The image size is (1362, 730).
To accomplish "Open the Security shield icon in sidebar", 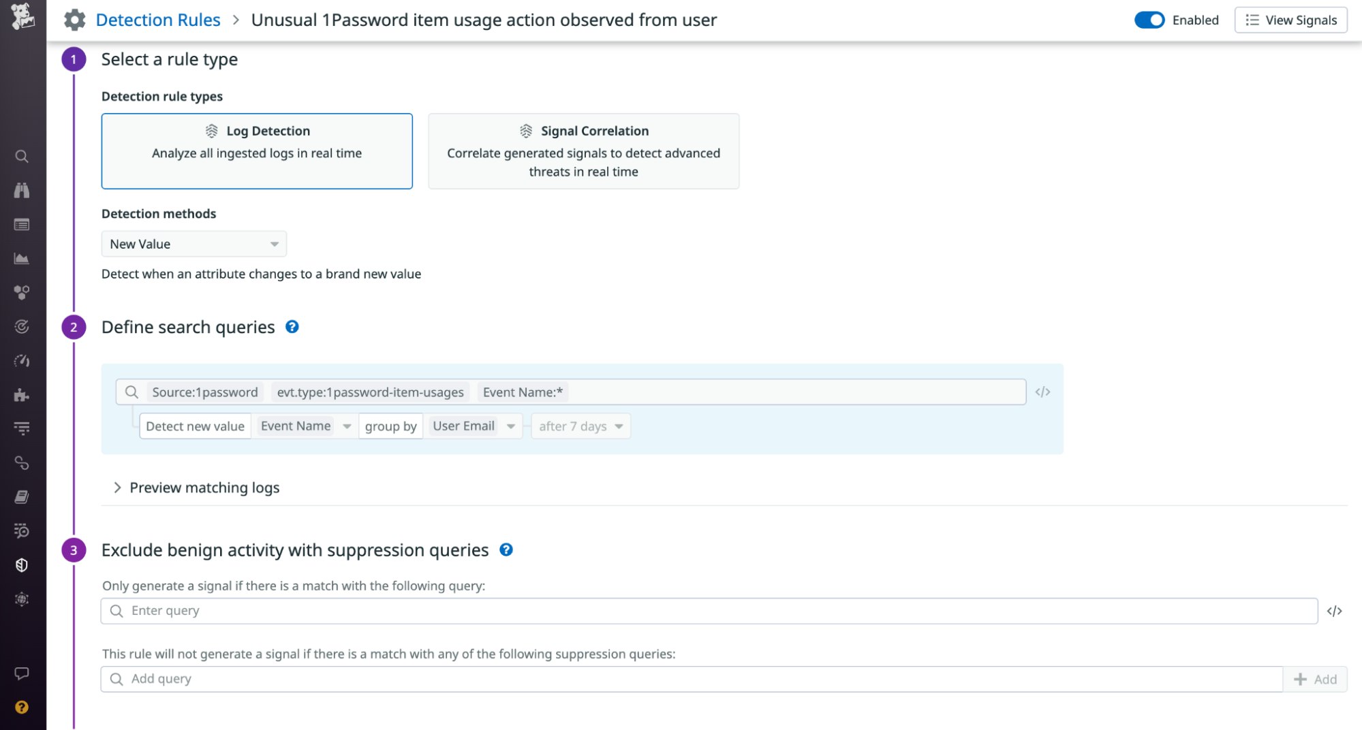I will [22, 565].
